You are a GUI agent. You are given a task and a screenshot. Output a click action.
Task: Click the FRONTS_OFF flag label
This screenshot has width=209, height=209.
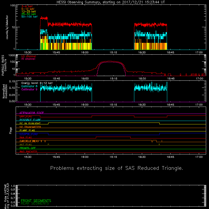tap(28, 148)
